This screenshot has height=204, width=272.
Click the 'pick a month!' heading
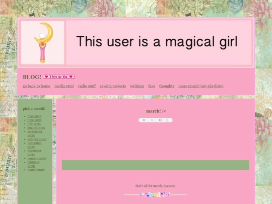click(x=34, y=109)
